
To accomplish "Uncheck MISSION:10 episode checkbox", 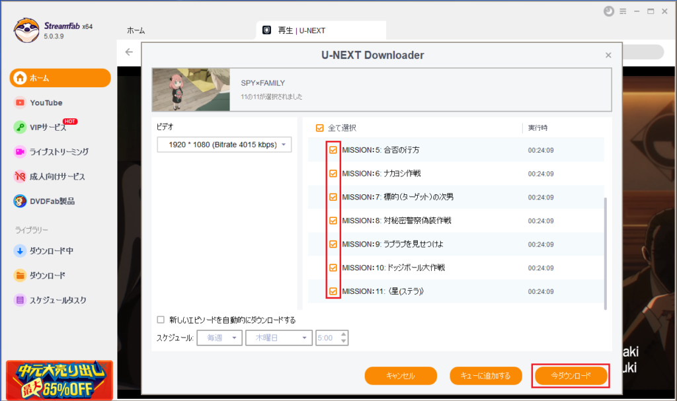I will pyautogui.click(x=333, y=268).
